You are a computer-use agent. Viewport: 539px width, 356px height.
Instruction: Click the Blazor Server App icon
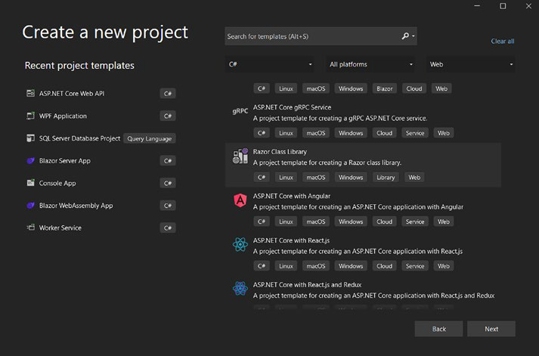click(30, 160)
